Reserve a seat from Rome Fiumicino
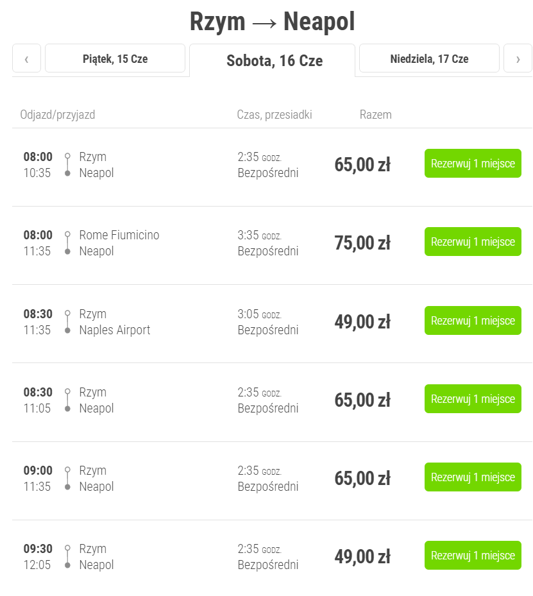This screenshot has width=533, height=596. (x=473, y=242)
